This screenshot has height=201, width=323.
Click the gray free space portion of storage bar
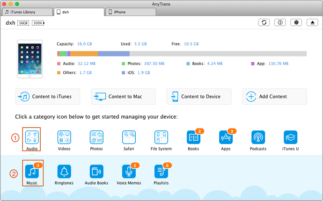coord(218,54)
